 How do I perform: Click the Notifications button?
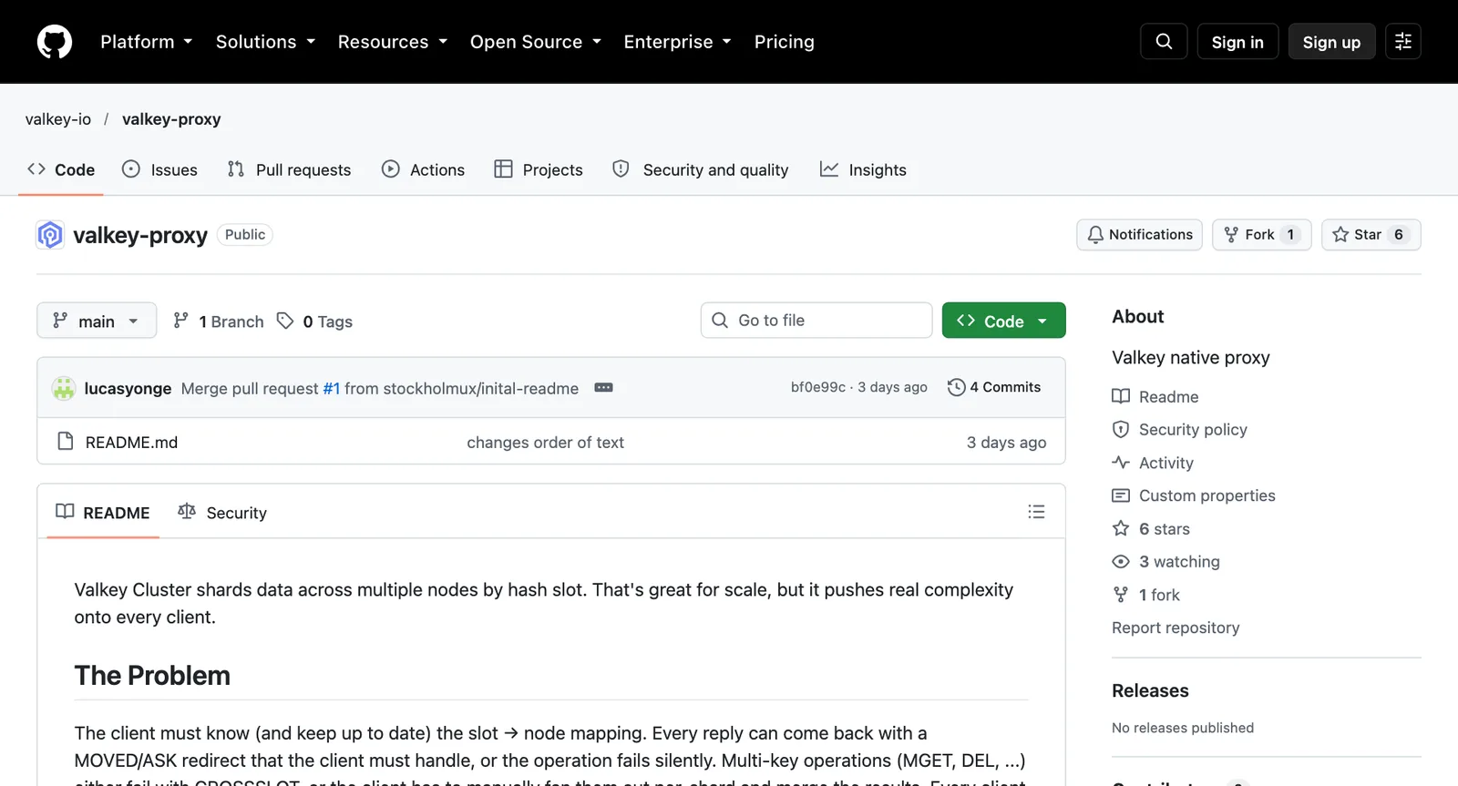point(1139,235)
